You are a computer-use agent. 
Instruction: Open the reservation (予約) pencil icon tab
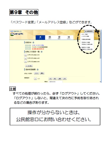(50, 37)
